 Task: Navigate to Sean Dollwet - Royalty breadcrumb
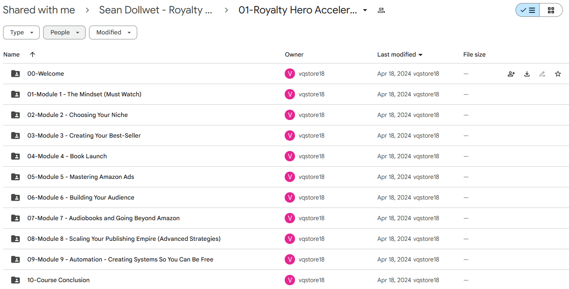click(156, 10)
